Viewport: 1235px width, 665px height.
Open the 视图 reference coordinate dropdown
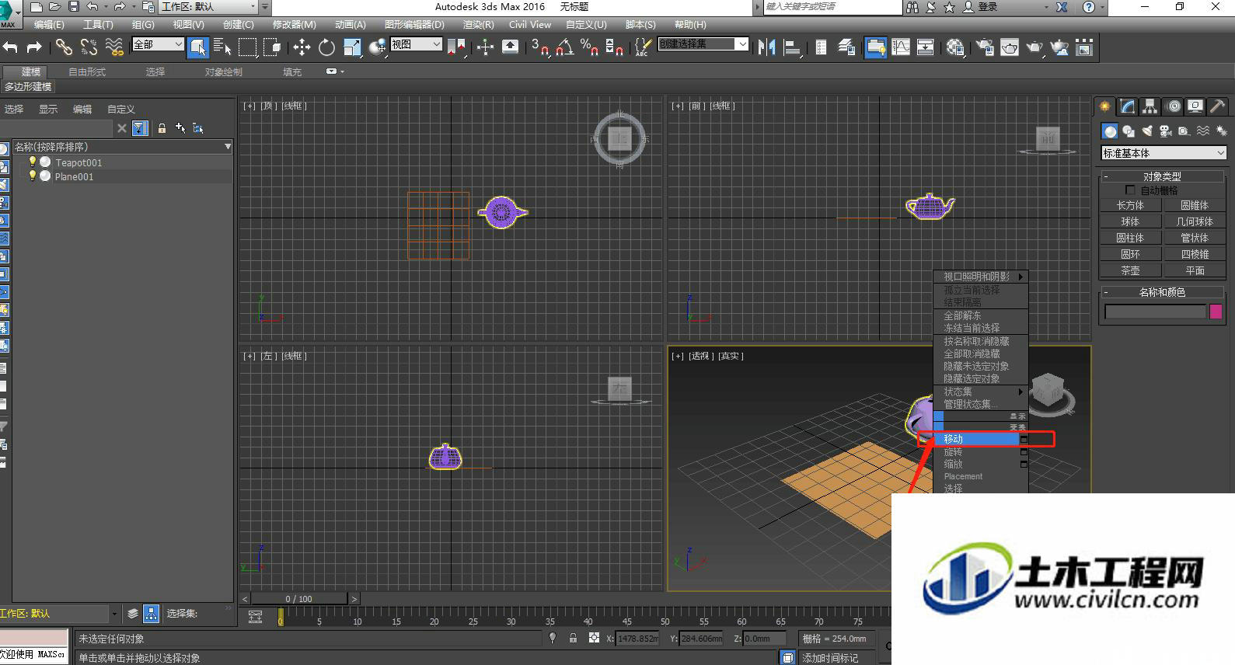pyautogui.click(x=416, y=44)
